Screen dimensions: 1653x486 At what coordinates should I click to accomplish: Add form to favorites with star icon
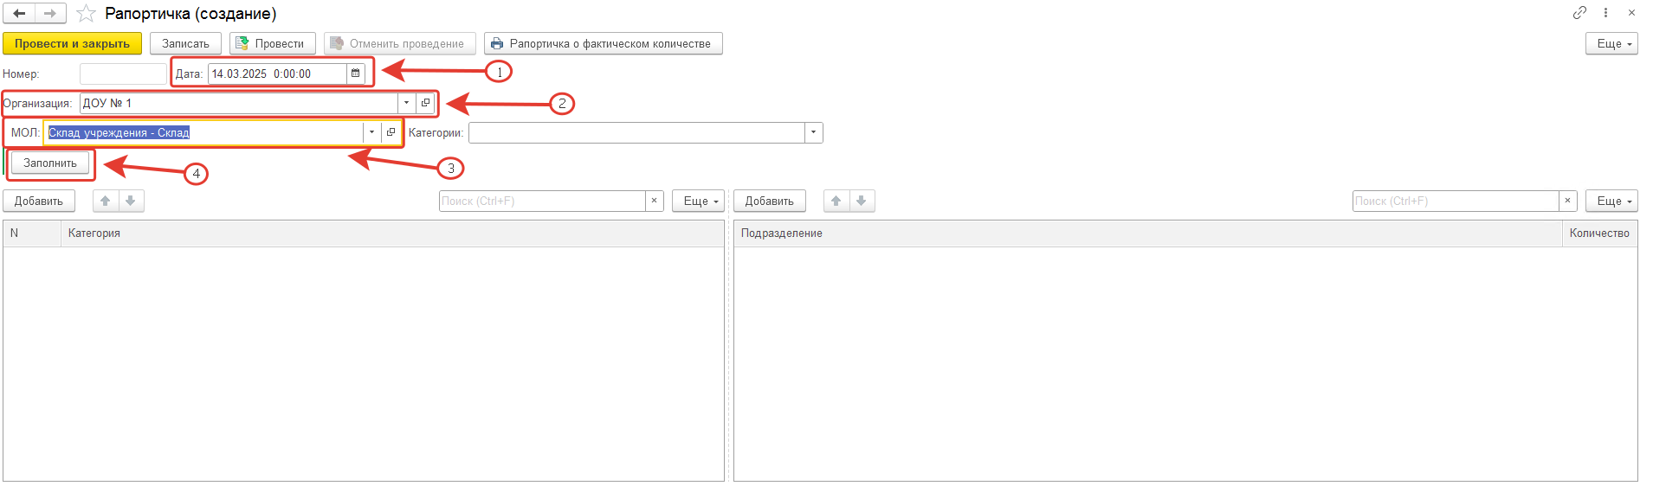(x=86, y=14)
